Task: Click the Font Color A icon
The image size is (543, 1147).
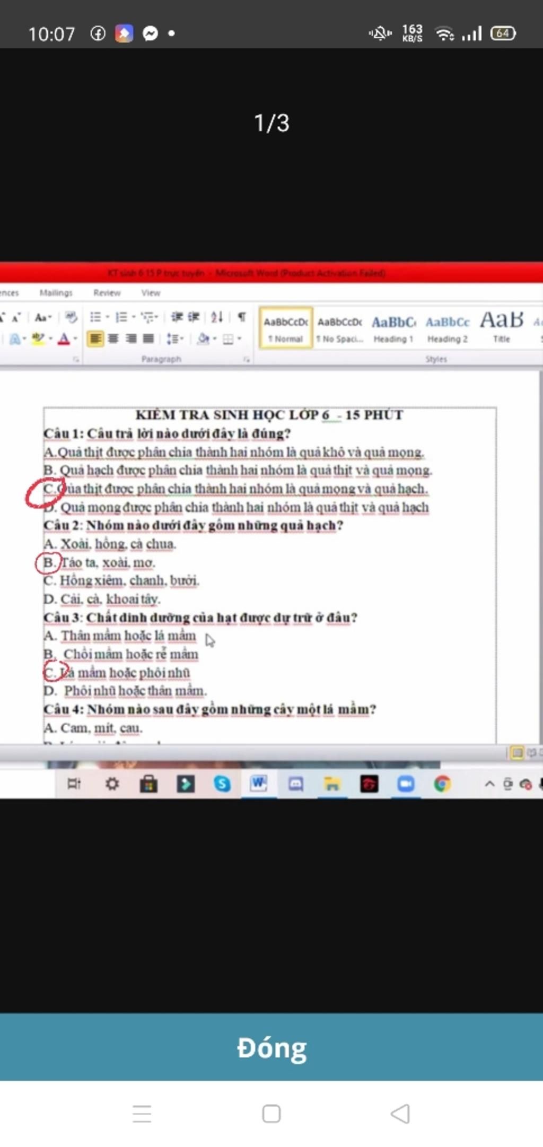Action: click(x=64, y=338)
